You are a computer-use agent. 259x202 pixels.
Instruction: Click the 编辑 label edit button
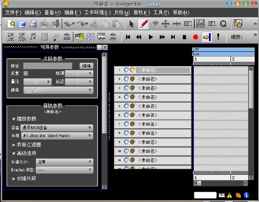pyautogui.click(x=86, y=66)
